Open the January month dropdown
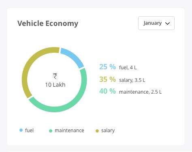192x152 pixels. coord(156,23)
